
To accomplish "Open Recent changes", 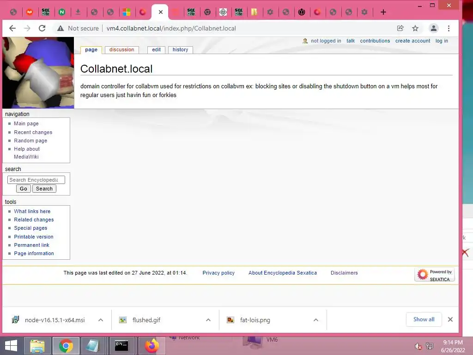I will [x=33, y=132].
